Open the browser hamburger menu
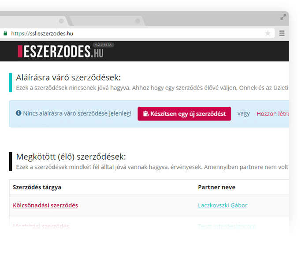Screen dimensions: 301x255 (x=282, y=33)
